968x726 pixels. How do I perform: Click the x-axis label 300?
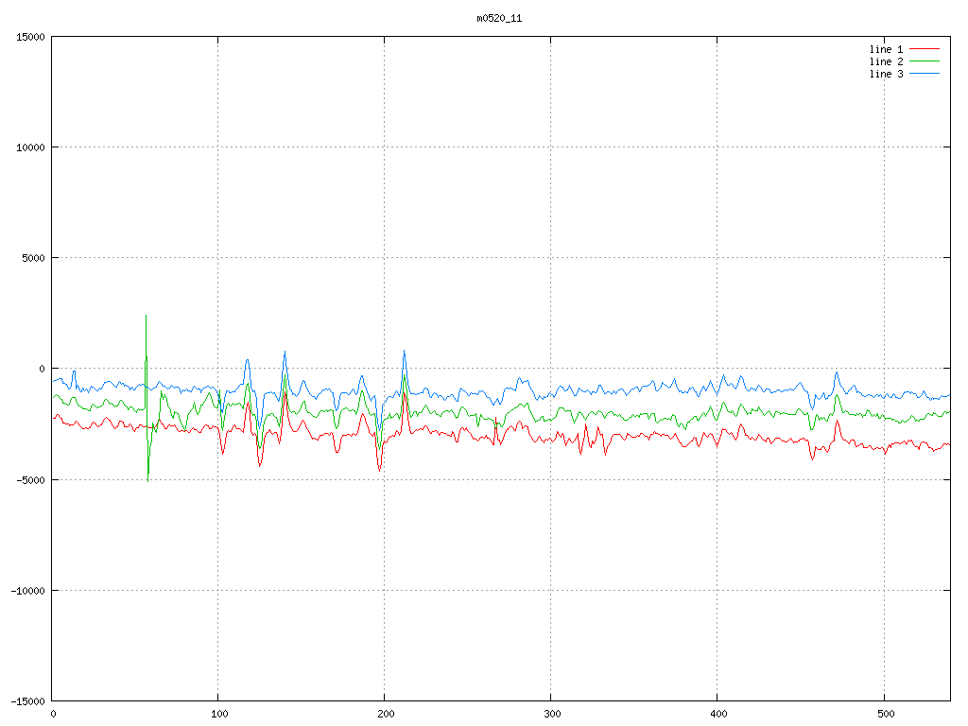552,715
